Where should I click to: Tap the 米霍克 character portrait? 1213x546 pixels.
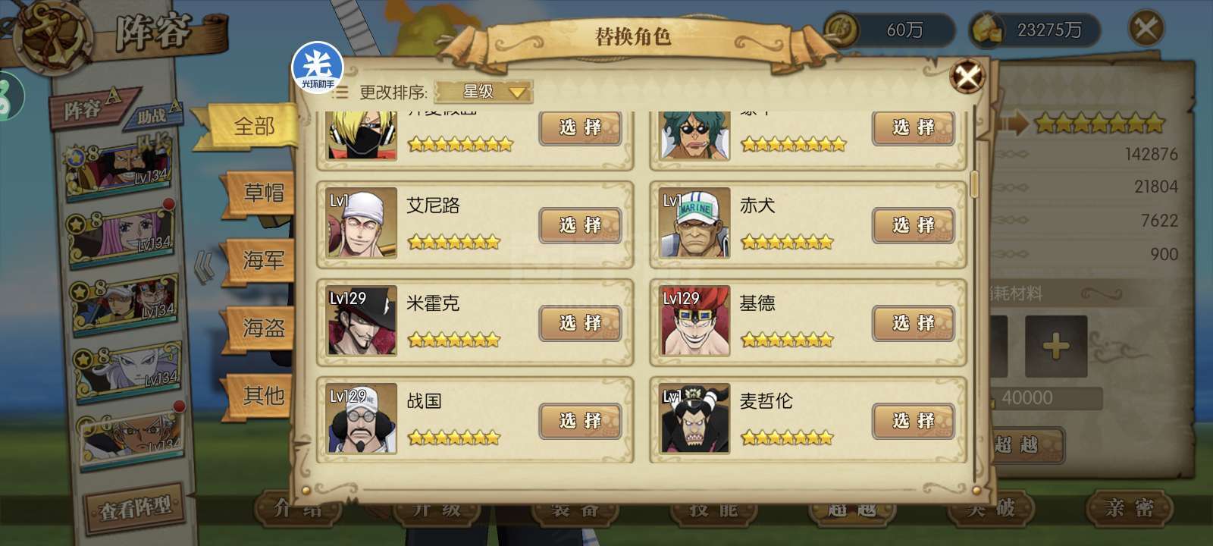pyautogui.click(x=362, y=321)
